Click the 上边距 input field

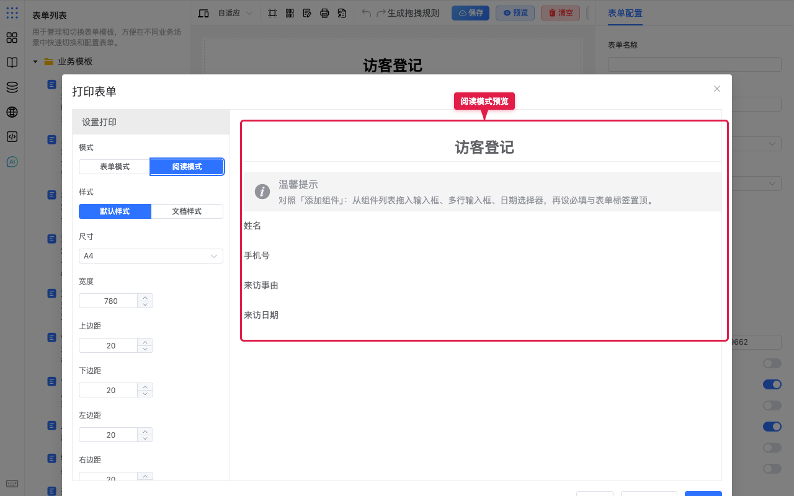click(109, 345)
